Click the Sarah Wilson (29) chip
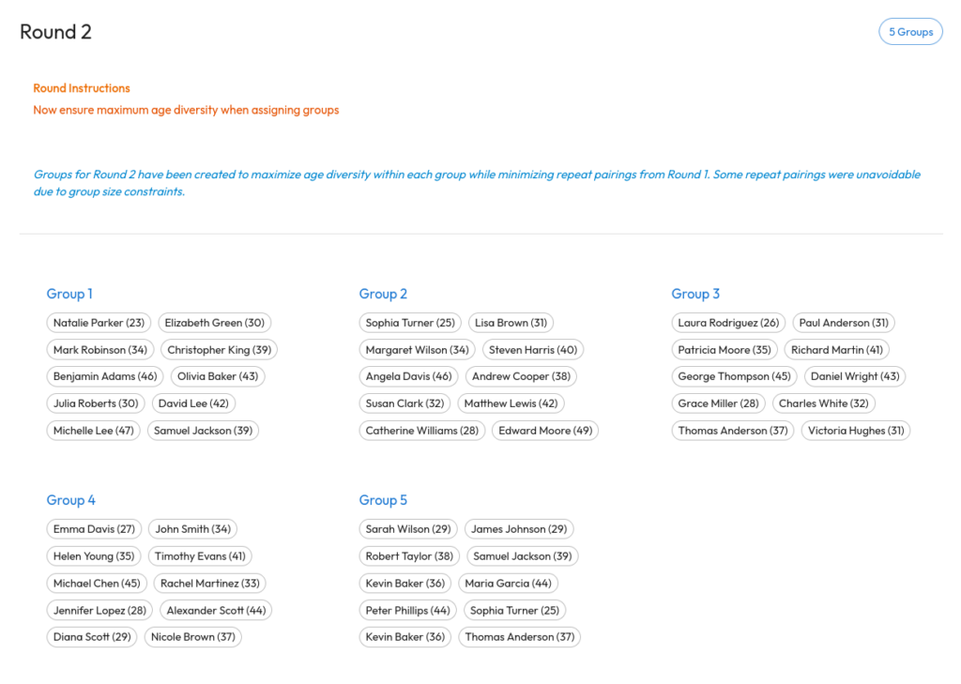Screen dimensions: 961x684 point(408,529)
